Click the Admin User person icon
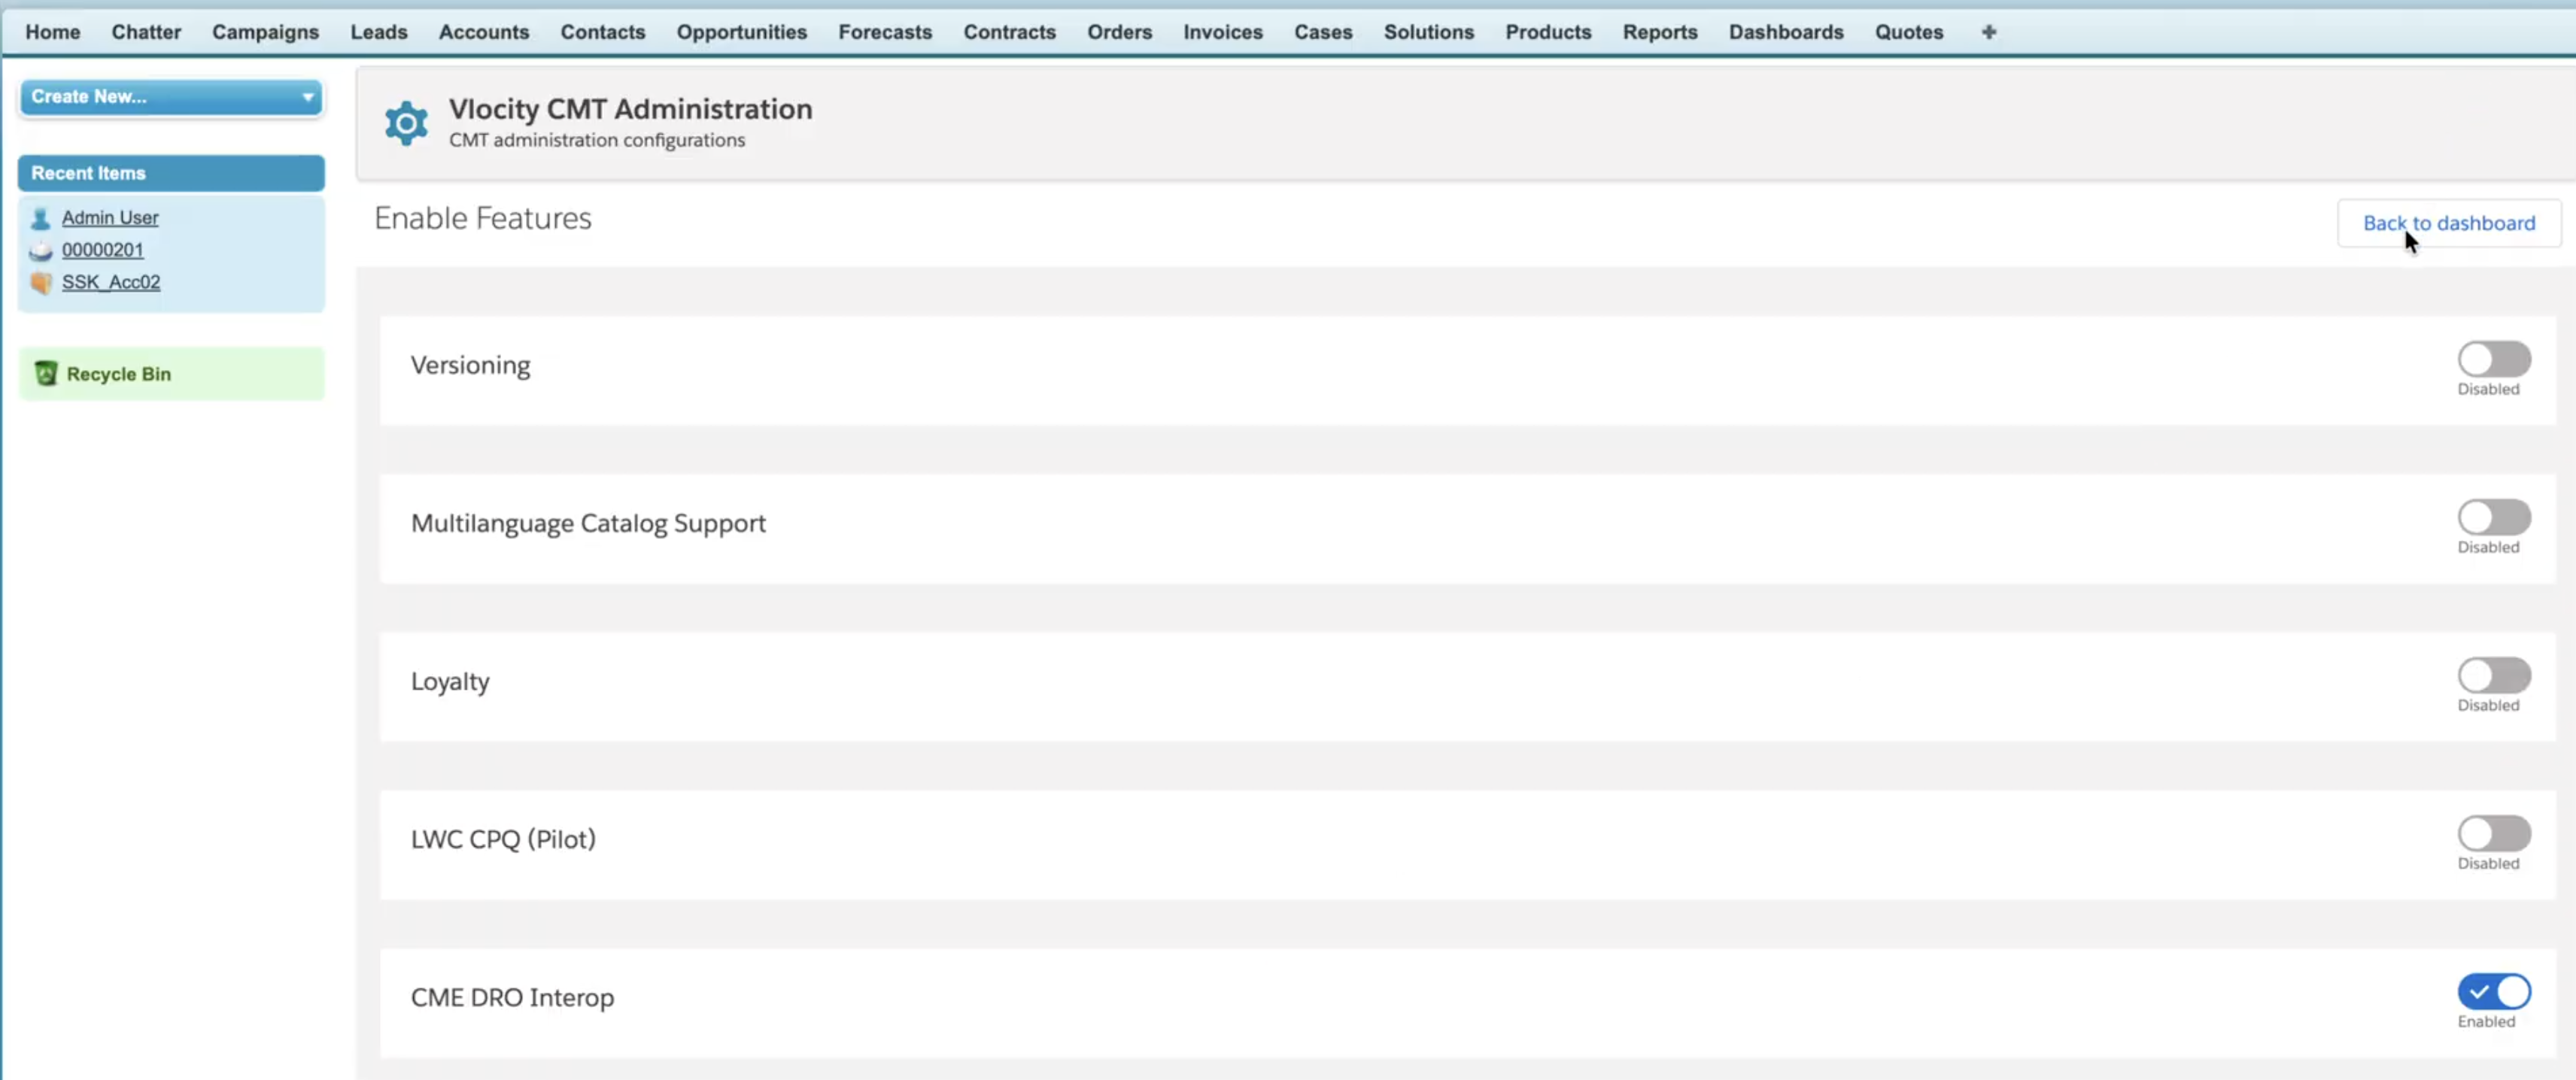 pyautogui.click(x=40, y=218)
